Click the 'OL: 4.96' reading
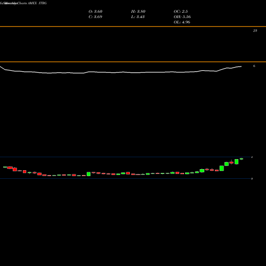 (182, 22)
